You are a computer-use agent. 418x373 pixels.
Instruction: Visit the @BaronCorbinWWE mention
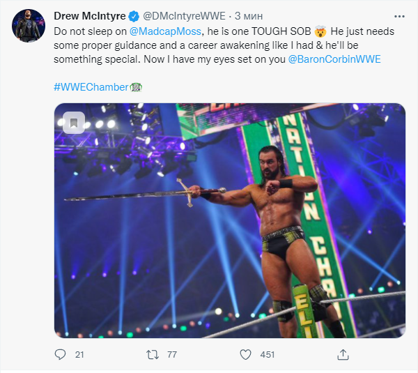click(x=335, y=60)
